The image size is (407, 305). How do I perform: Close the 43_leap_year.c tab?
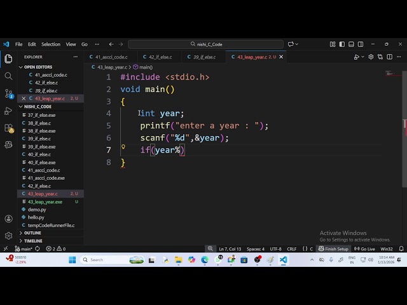click(281, 57)
